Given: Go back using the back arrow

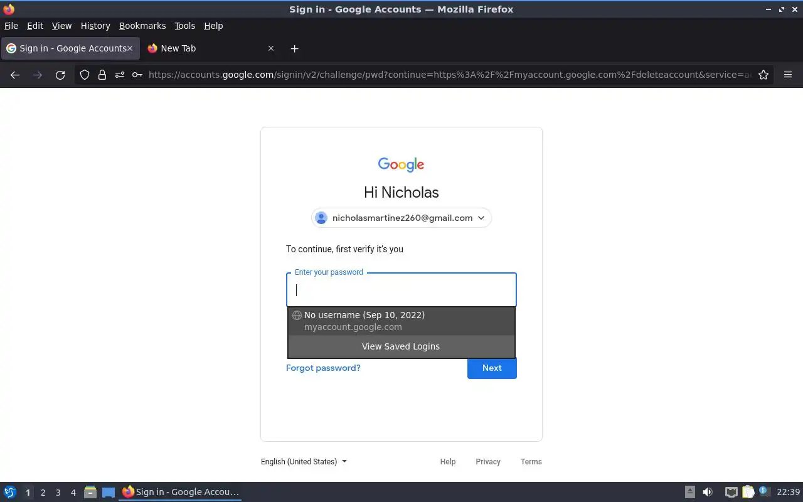Looking at the screenshot, I should (15, 75).
